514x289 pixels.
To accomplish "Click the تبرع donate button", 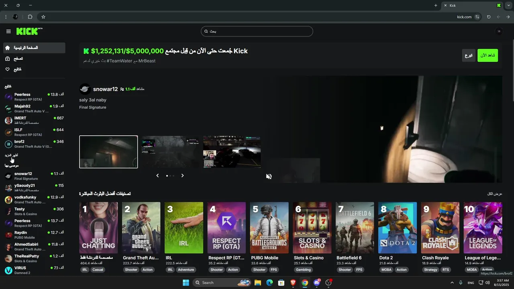I will click(x=469, y=55).
